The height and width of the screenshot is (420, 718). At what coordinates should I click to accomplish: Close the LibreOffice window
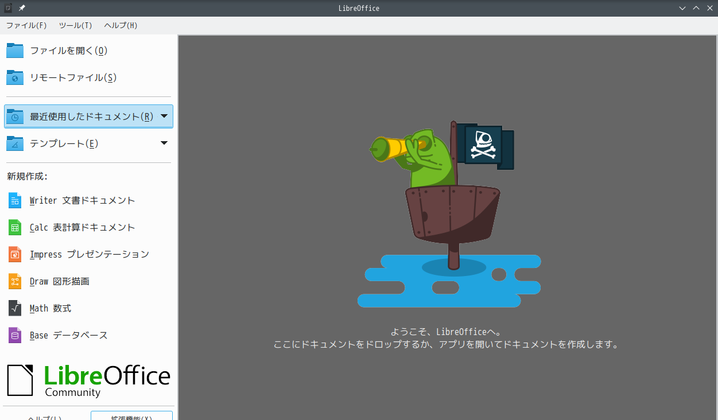pyautogui.click(x=709, y=8)
